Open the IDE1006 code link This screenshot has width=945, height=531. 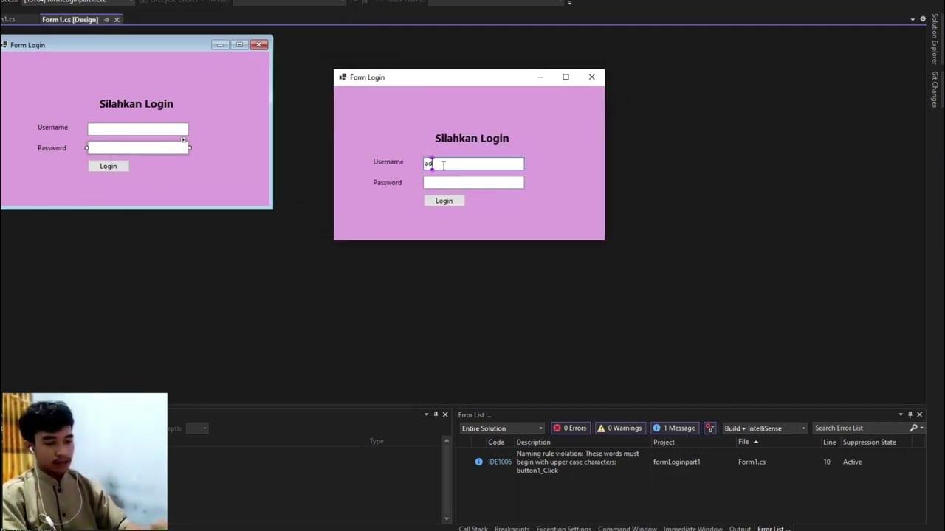point(500,462)
